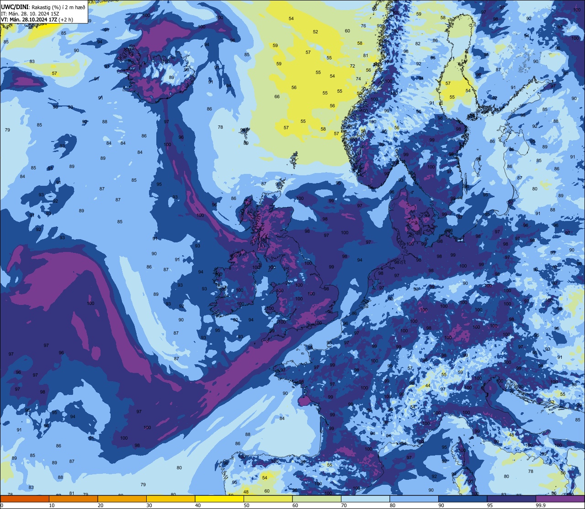Screen dimensions: 585x509
Task: Click the 'UWC/DINI: Rakastig (%) í 2 m hæð' title
Action: point(43,7)
